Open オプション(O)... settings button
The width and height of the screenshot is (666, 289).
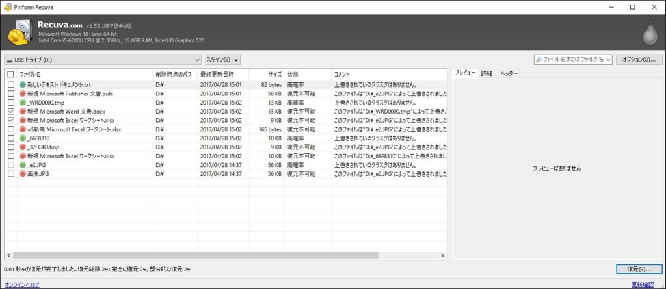[639, 60]
